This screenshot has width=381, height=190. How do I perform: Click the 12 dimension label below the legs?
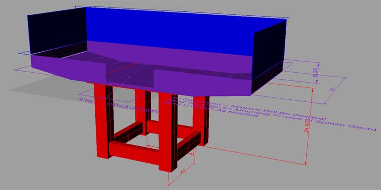coord(183,171)
